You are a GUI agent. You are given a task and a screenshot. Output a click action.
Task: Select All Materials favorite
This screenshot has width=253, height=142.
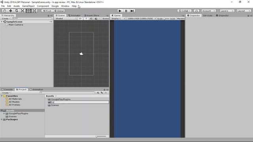click(x=15, y=99)
